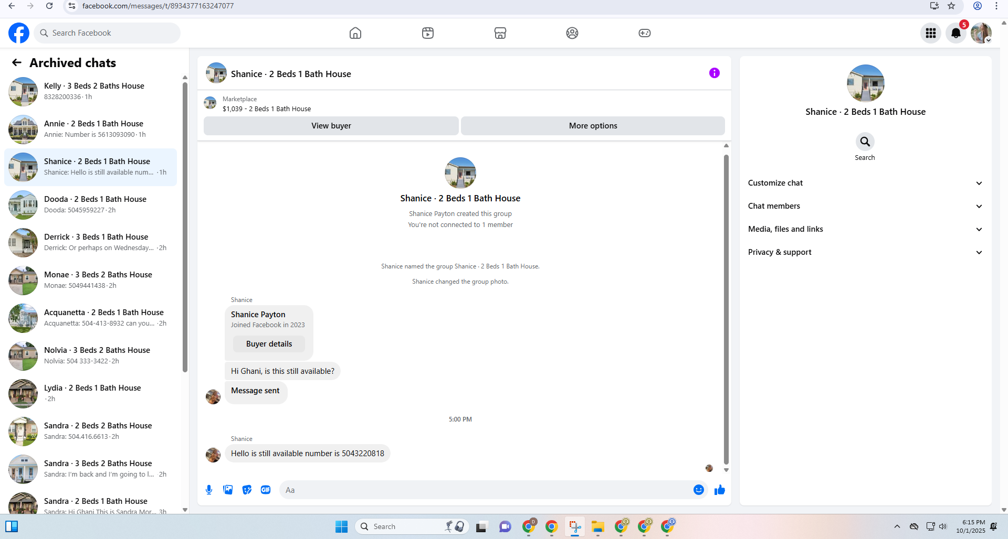
Task: Open the account profile picture menu
Action: (981, 33)
